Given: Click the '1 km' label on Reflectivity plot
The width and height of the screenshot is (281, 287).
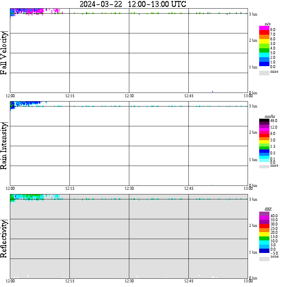Looking at the screenshot, I should tap(253, 252).
